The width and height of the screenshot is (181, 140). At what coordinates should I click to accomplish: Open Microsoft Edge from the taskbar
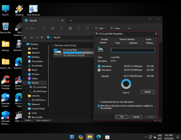tap(98, 137)
